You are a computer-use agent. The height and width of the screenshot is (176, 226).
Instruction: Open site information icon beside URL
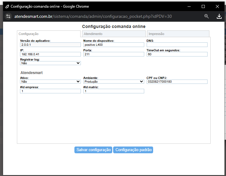[8, 16]
